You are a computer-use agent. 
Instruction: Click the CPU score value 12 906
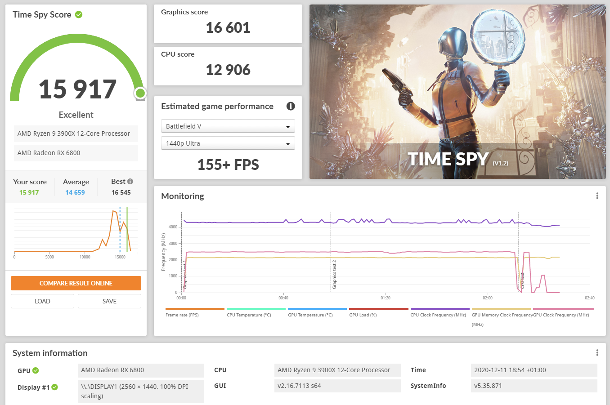(x=228, y=70)
